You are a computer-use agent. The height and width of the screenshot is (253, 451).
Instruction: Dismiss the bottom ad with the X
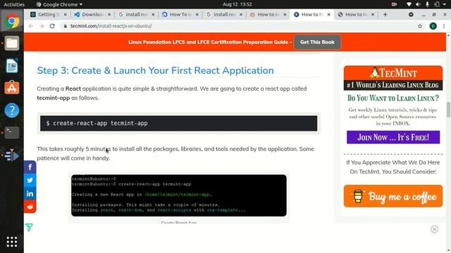[434, 229]
